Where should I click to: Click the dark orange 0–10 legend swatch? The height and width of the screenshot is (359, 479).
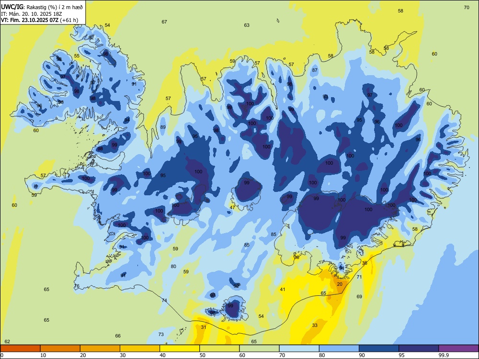20,348
